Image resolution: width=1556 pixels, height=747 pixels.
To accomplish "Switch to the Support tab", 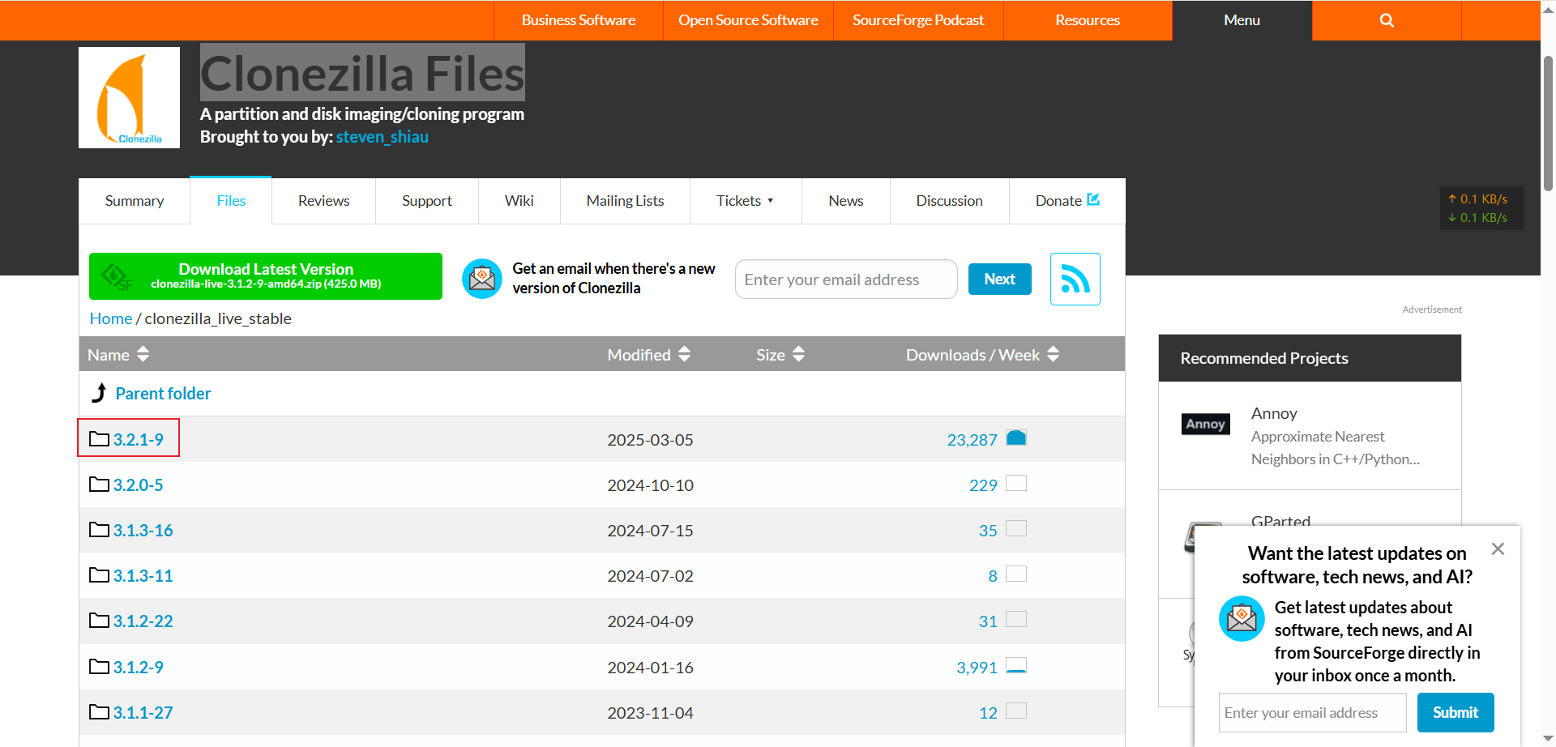I will tap(427, 201).
